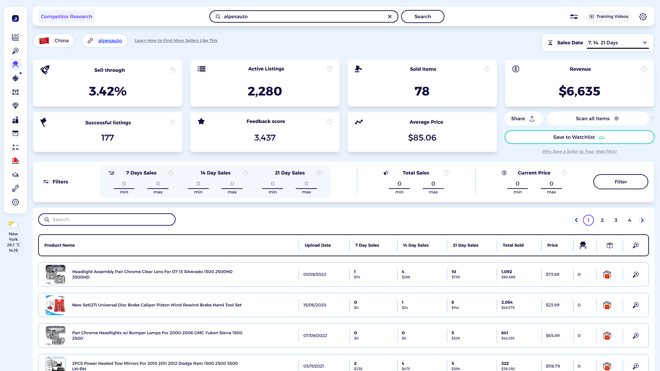
Task: Select results page 1
Action: coord(588,220)
